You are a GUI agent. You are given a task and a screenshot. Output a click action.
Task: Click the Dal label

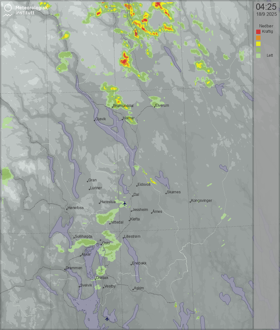point(136,195)
